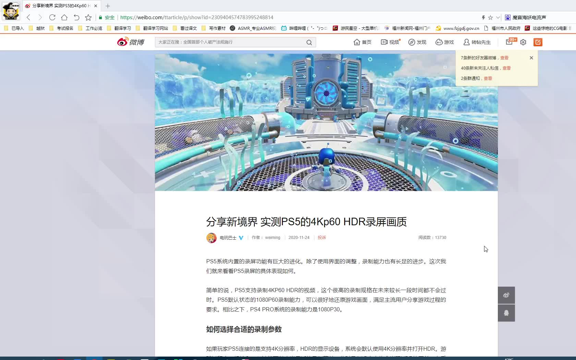Open Weibo settings gear

[523, 42]
